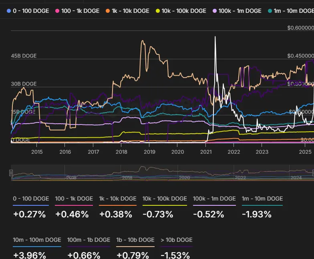Select the 10k - 100k DOGE -0.73% stat card
Screen dimensions: 314x259
pos(165,207)
